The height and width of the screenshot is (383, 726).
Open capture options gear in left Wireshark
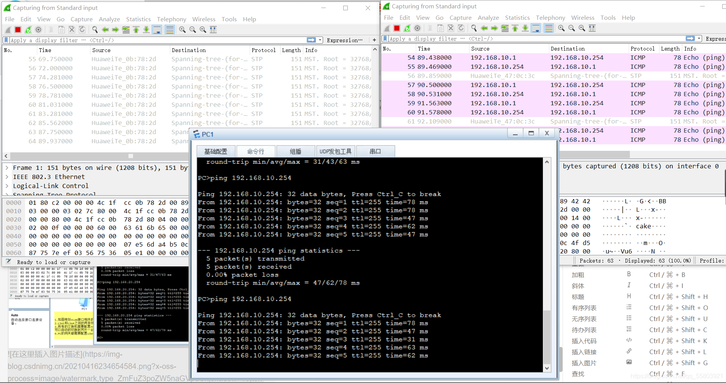click(38, 30)
